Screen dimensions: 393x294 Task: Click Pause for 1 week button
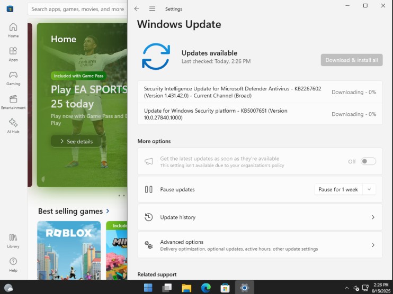click(338, 189)
